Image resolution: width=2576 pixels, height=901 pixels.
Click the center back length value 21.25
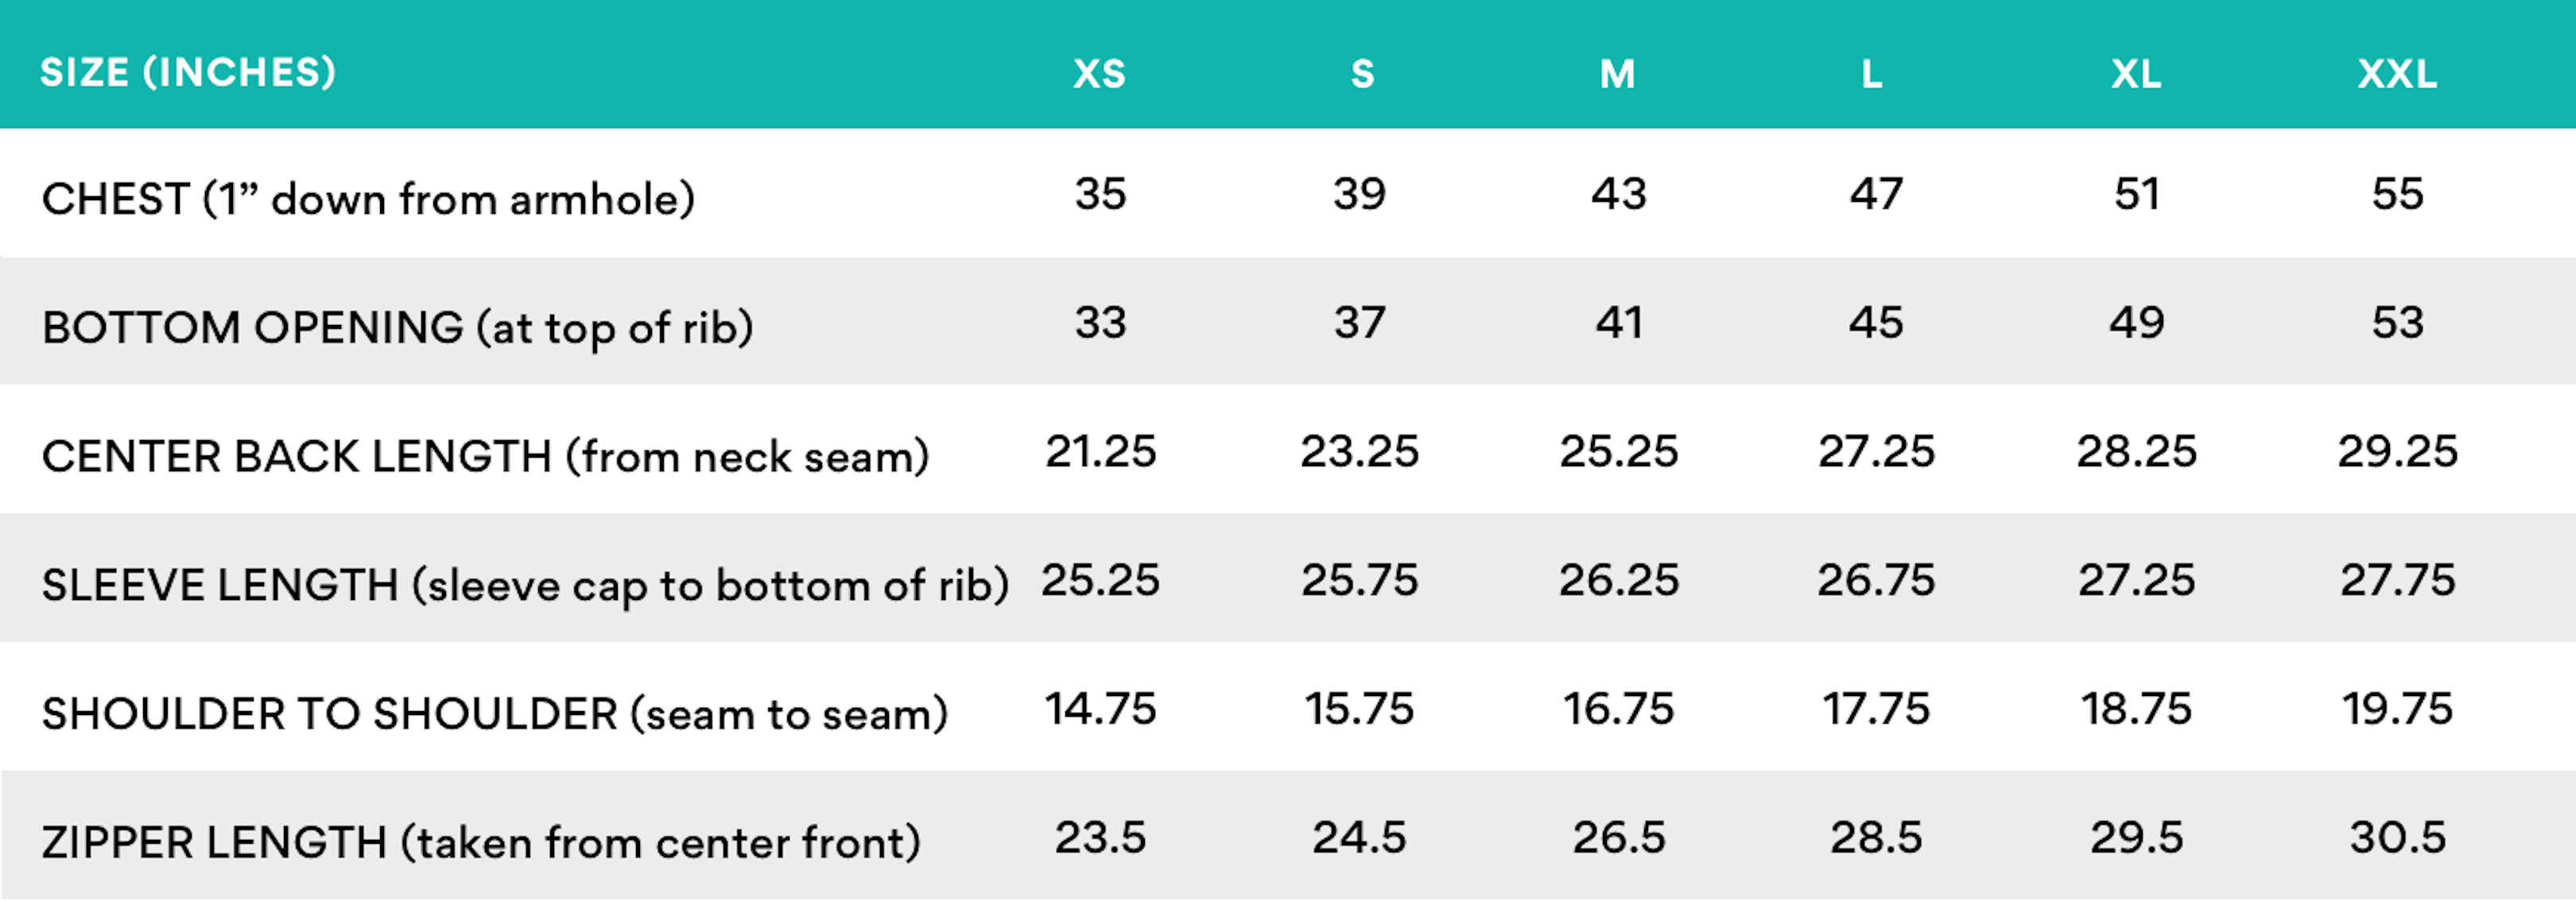1100,451
